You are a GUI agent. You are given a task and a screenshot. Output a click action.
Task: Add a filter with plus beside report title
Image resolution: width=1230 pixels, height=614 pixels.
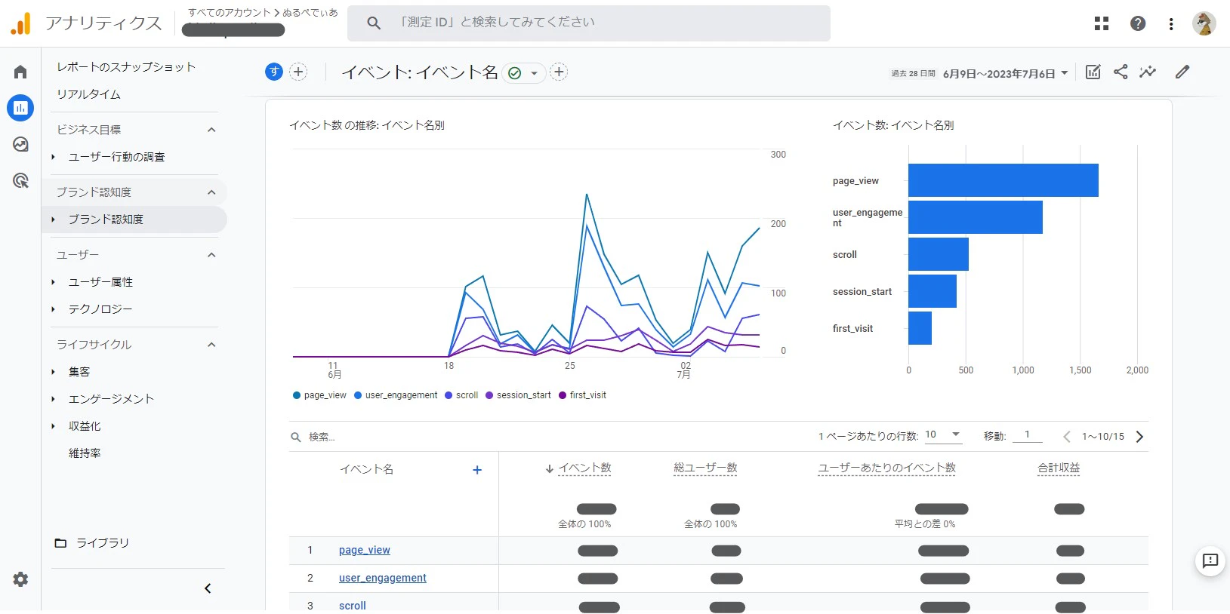[559, 72]
